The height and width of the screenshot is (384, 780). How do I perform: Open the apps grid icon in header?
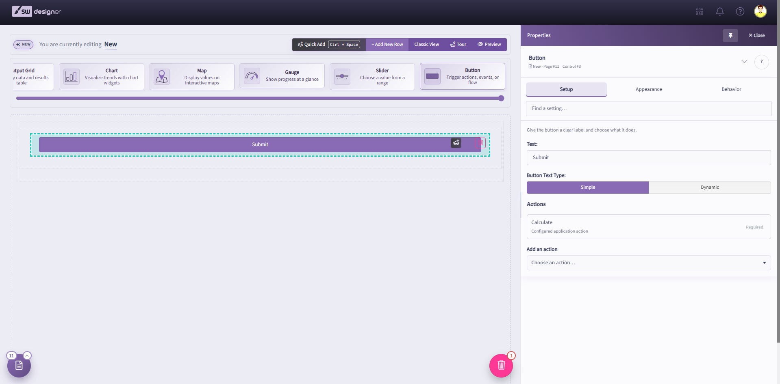click(x=700, y=12)
